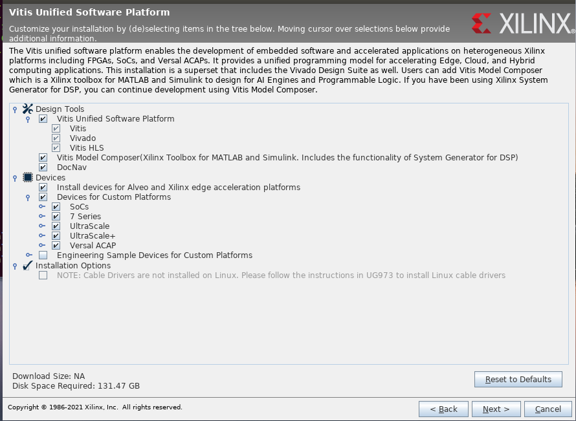Uncheck the UltraScale+ checkbox
576x421 pixels.
[x=56, y=235]
